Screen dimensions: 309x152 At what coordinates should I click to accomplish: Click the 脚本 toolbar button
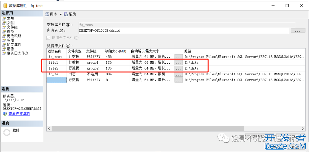click(x=51, y=14)
